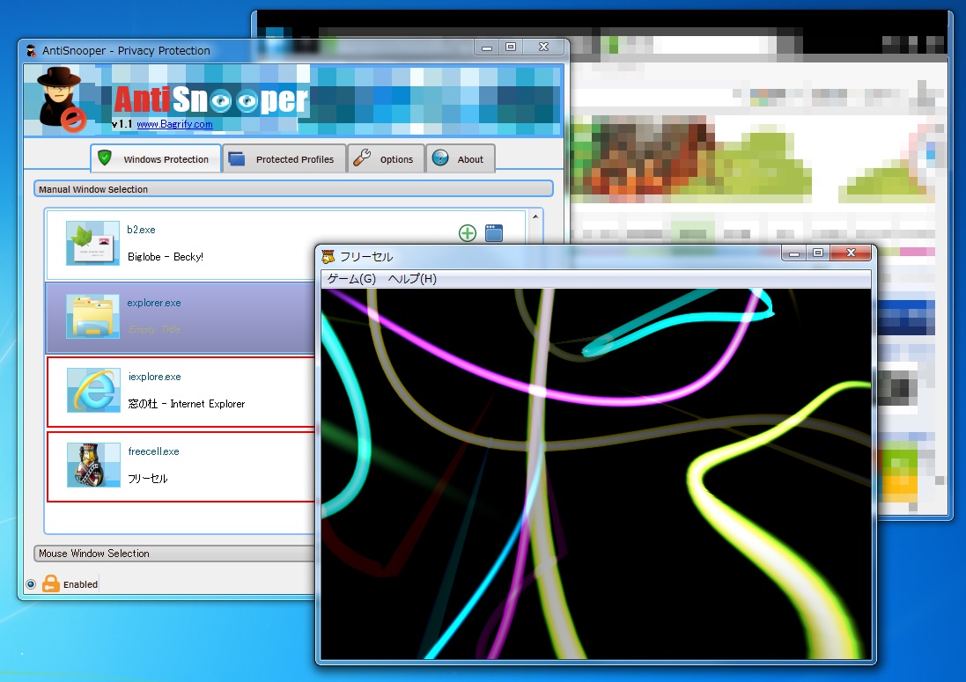Expand the Mouse Window Selection section
Viewport: 966px width, 682px height.
(175, 554)
